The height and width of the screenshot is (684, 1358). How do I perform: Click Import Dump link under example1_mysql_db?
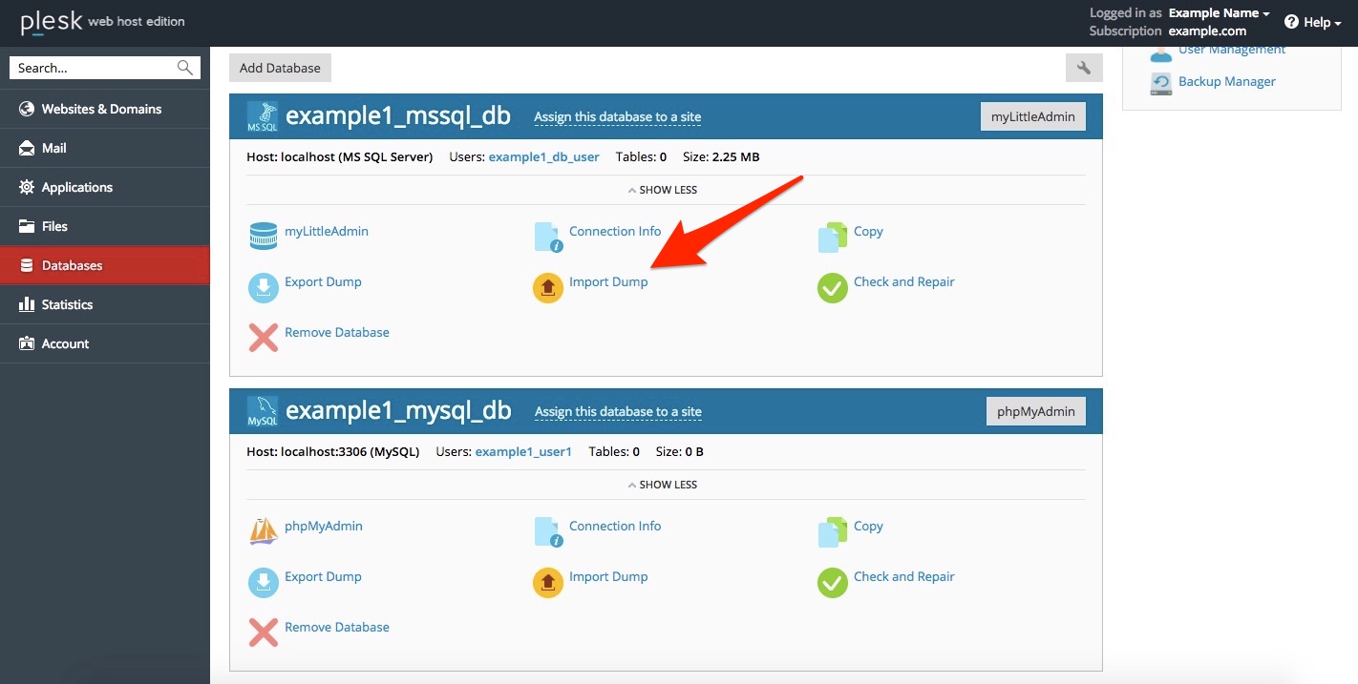[x=608, y=576]
